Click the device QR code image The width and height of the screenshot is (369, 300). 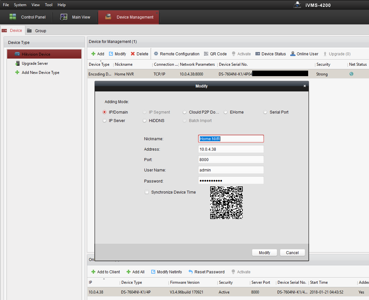click(x=226, y=203)
